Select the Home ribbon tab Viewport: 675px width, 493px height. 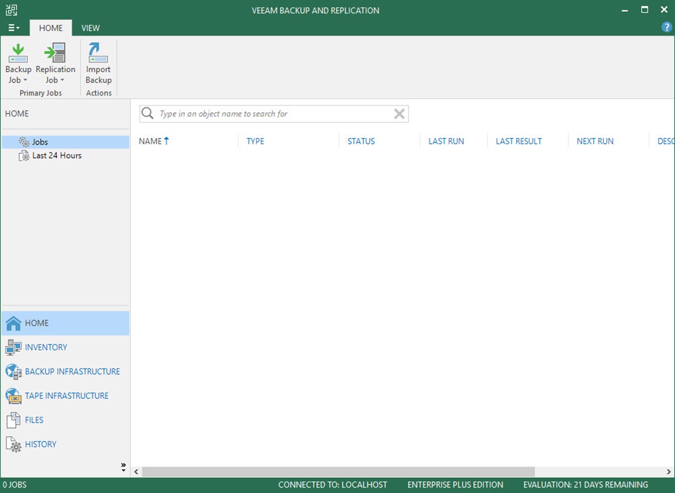click(51, 28)
